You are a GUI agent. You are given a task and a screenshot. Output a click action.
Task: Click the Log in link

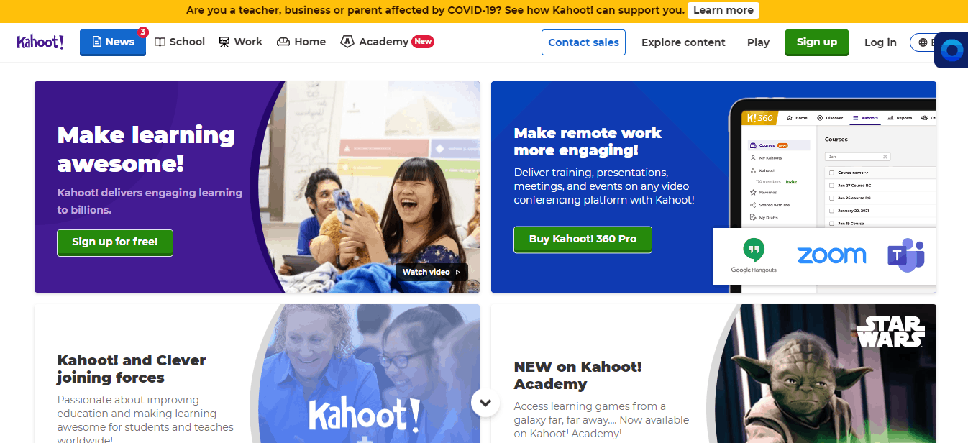880,42
